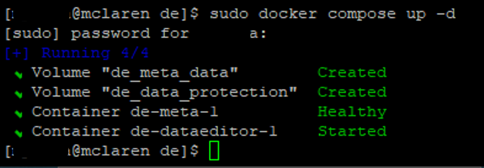Click the sudo docker compose up command
Screen dimensions: 484x168
point(333,14)
